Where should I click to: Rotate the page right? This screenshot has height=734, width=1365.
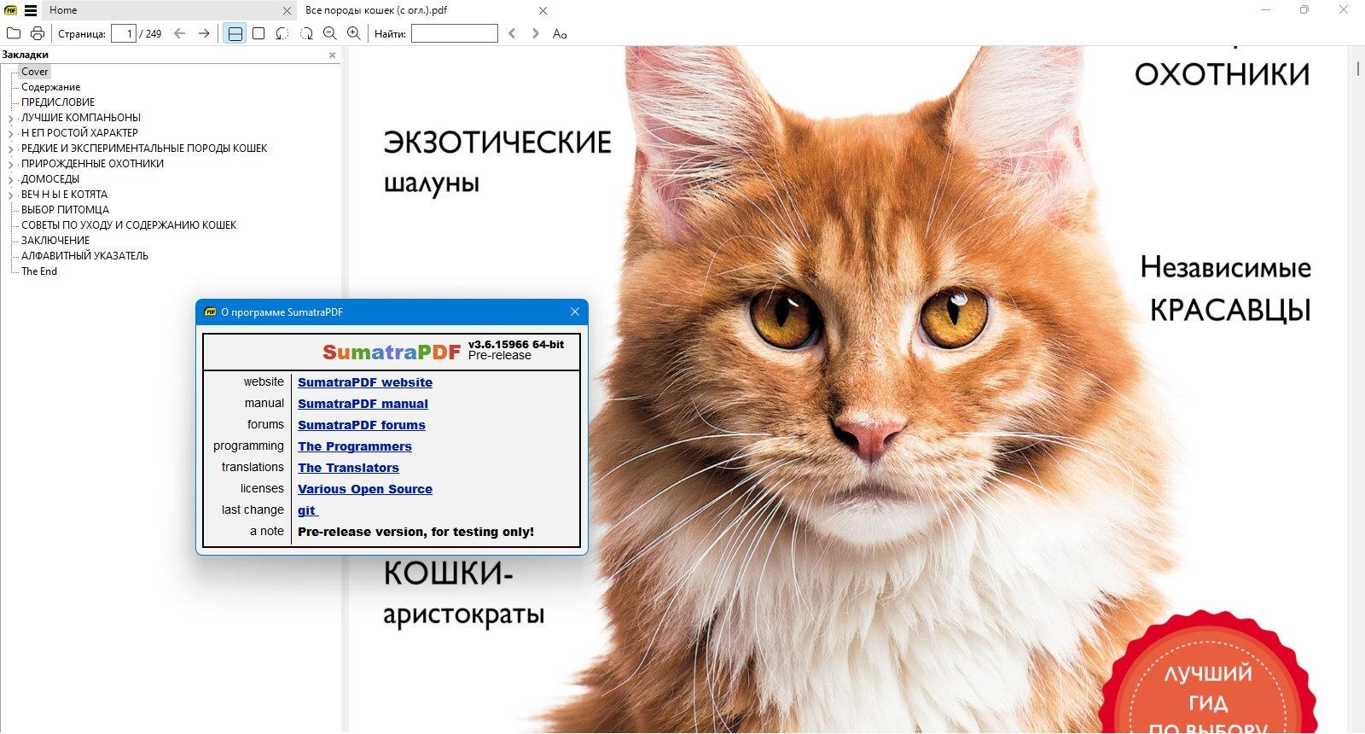click(306, 33)
